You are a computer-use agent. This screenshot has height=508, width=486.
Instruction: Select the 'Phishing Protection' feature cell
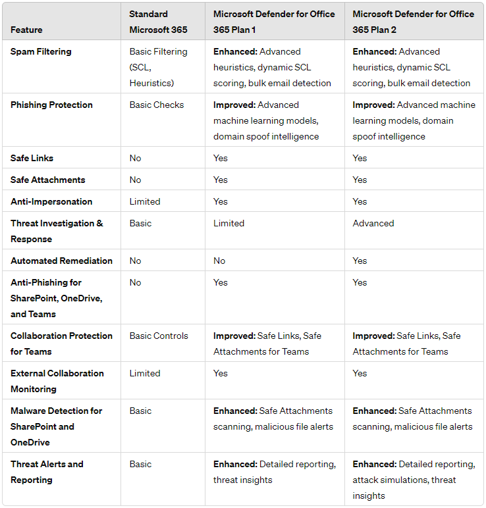coord(51,105)
